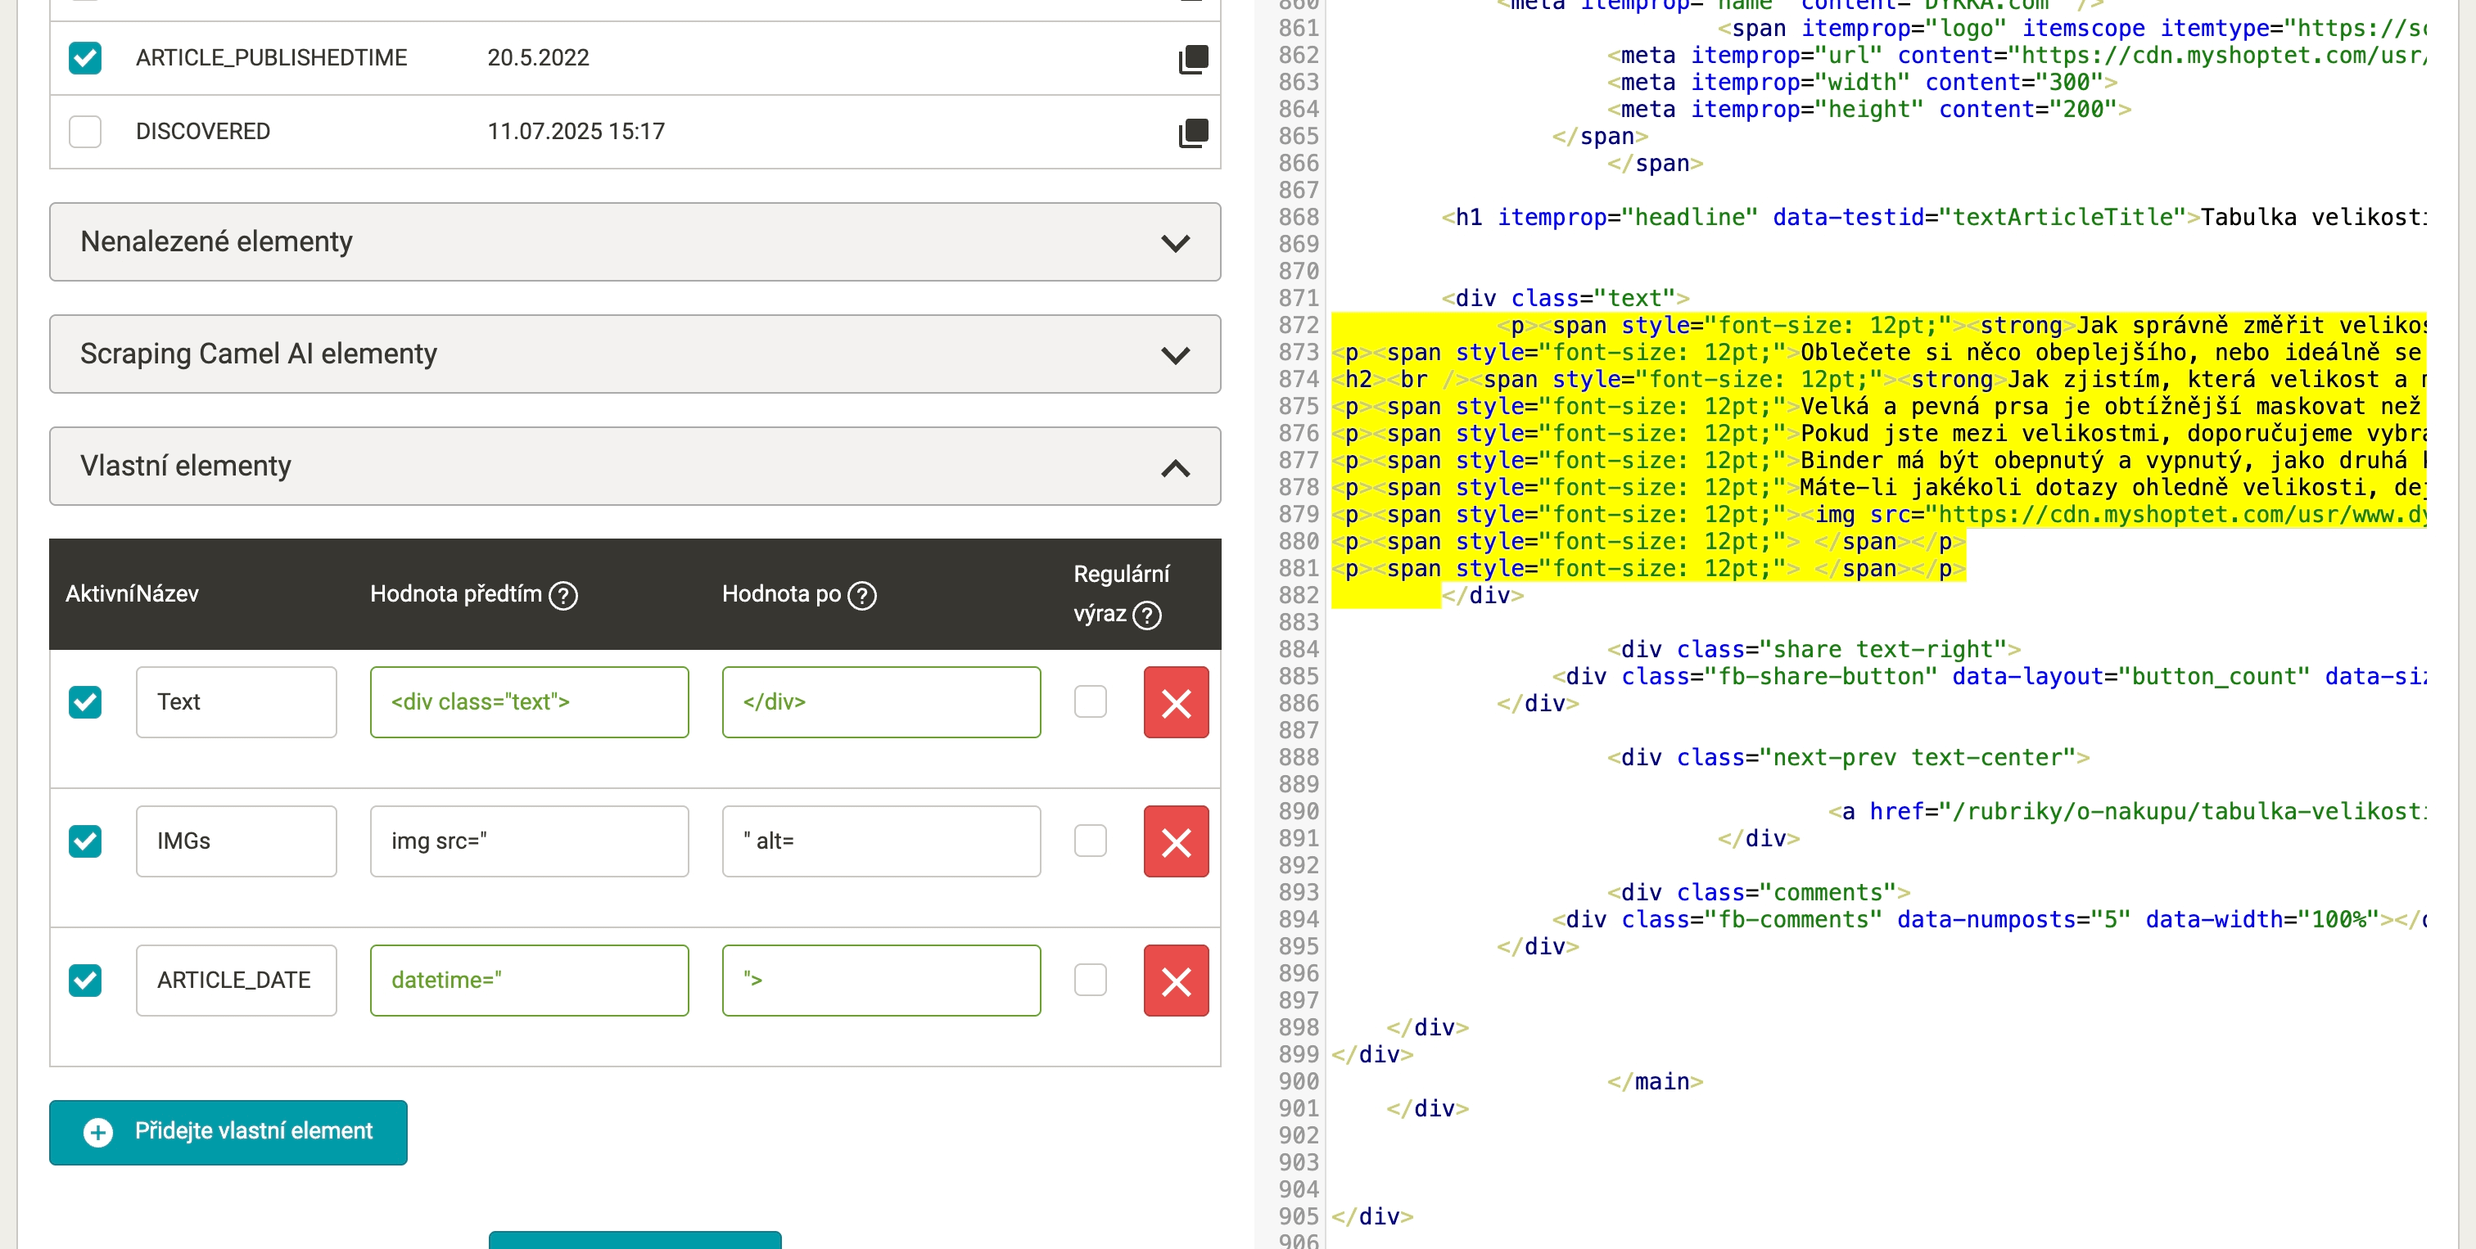Click the teal button below the table
The height and width of the screenshot is (1249, 2476).
click(x=635, y=1239)
